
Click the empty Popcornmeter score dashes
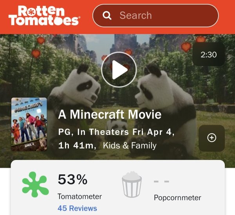(161, 181)
